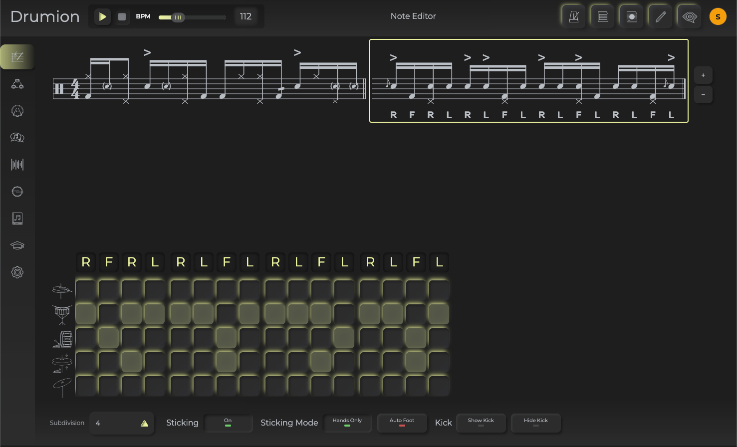Screen dimensions: 737x447
Task: Add a bottom-row cymbal note on step 5
Action: point(180,386)
